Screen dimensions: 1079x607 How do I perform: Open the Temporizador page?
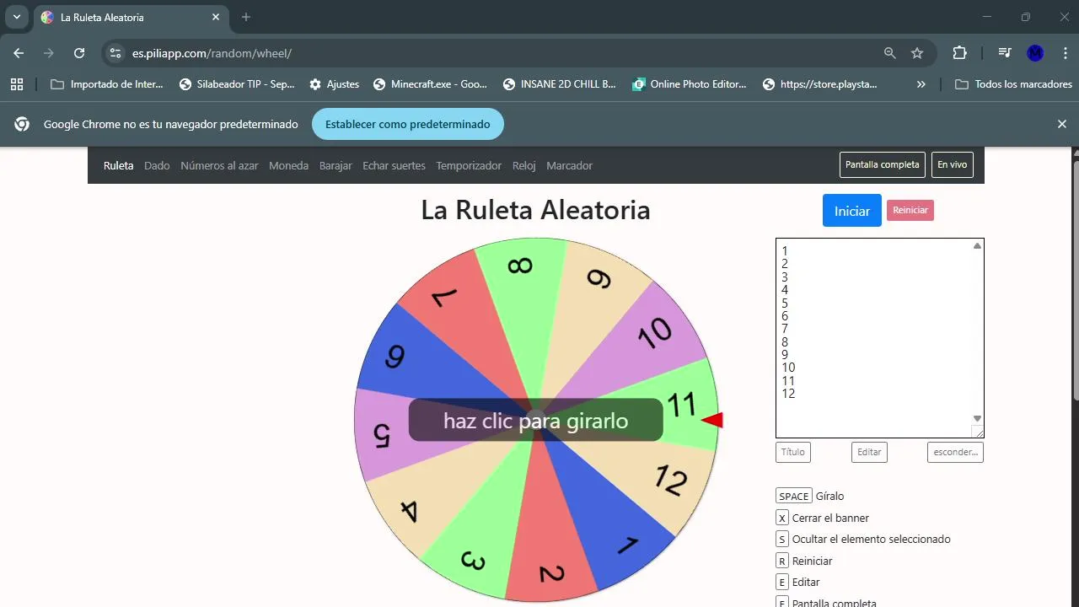tap(469, 165)
